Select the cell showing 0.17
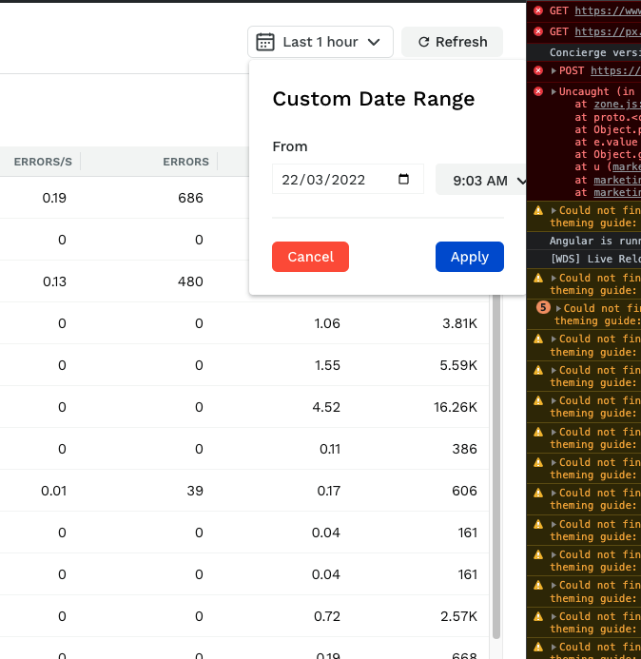Viewport: 641px width, 659px height. point(329,491)
